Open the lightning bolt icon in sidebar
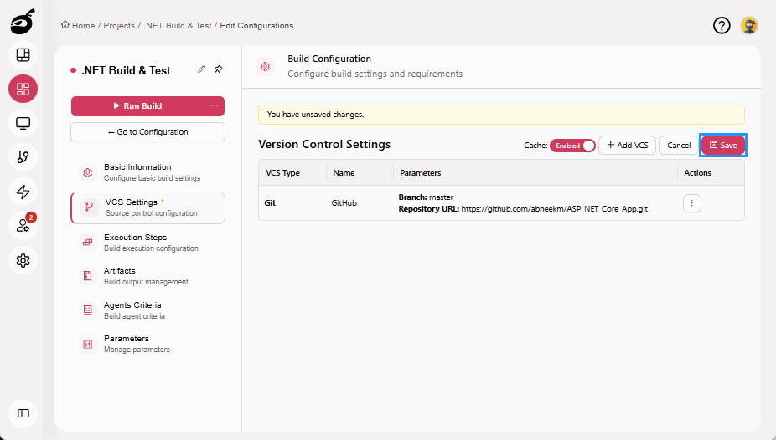This screenshot has height=440, width=776. pos(23,192)
